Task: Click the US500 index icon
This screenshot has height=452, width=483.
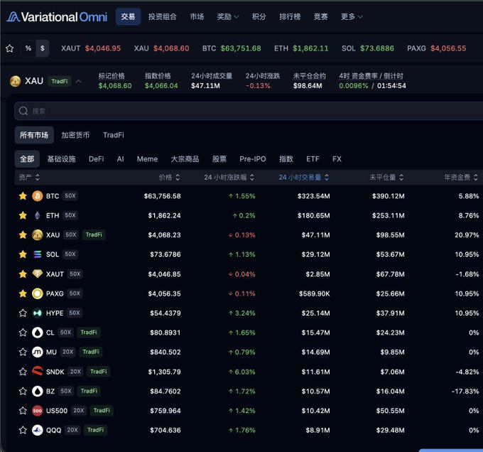Action: tap(37, 410)
